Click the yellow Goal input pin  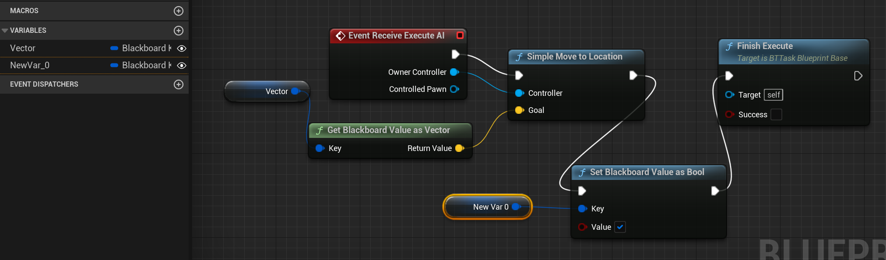point(520,110)
